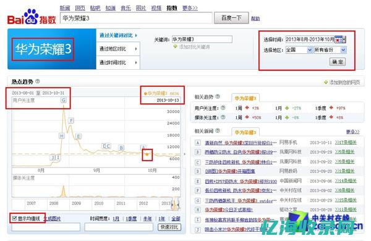This screenshot has height=241, width=371.
Task: Click the 快速对比 button
Action: pos(169,227)
